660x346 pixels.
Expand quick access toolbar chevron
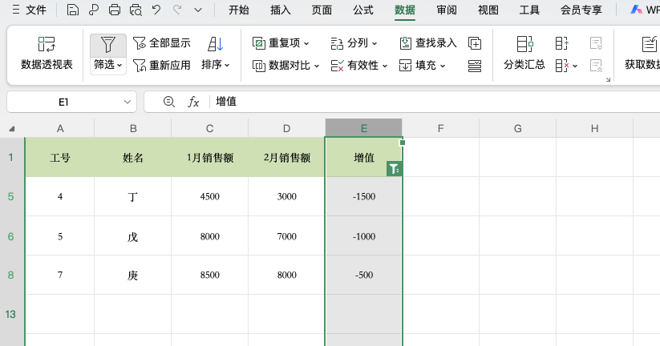click(198, 10)
